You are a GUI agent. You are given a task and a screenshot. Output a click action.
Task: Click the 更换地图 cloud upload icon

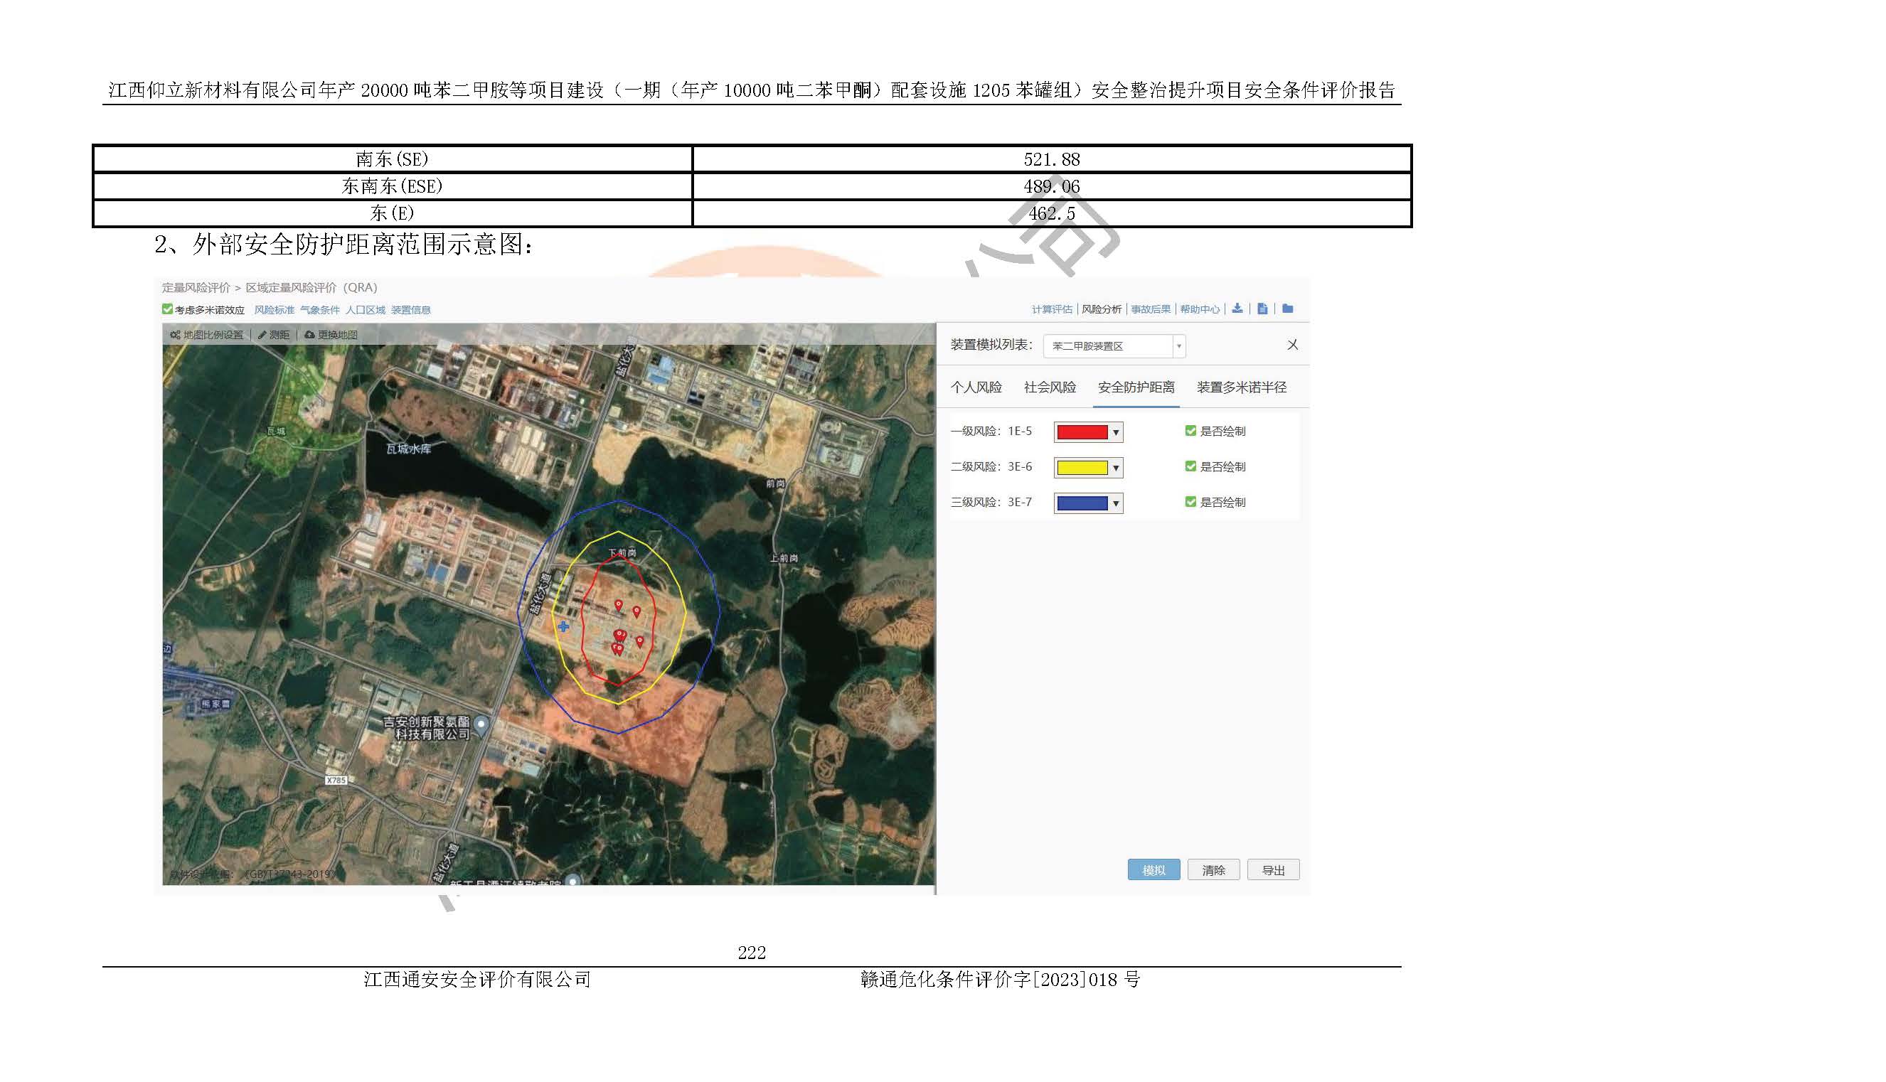310,335
